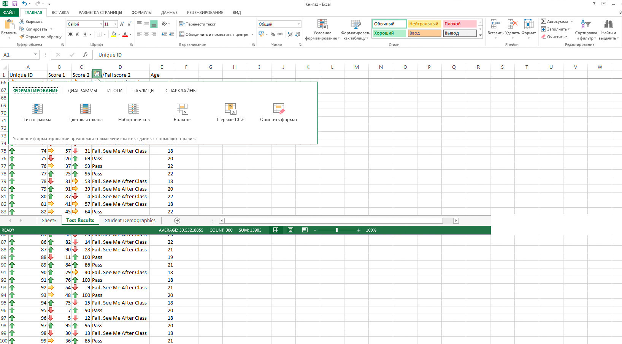Open the Student Demographics sheet tab
The height and width of the screenshot is (344, 622).
[x=130, y=220]
